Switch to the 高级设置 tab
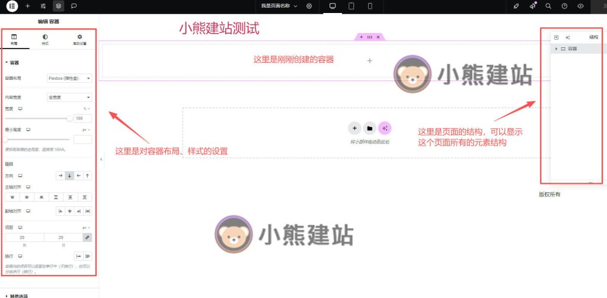 pyautogui.click(x=79, y=40)
